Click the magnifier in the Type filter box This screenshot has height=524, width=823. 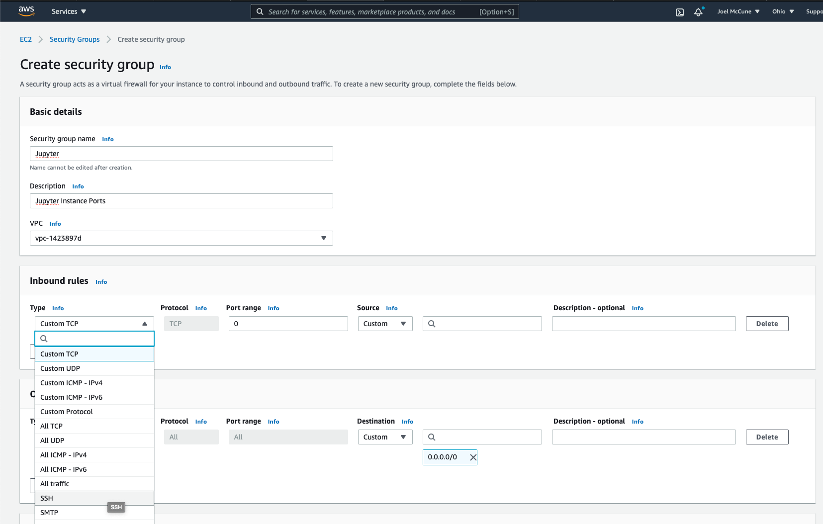click(x=44, y=339)
